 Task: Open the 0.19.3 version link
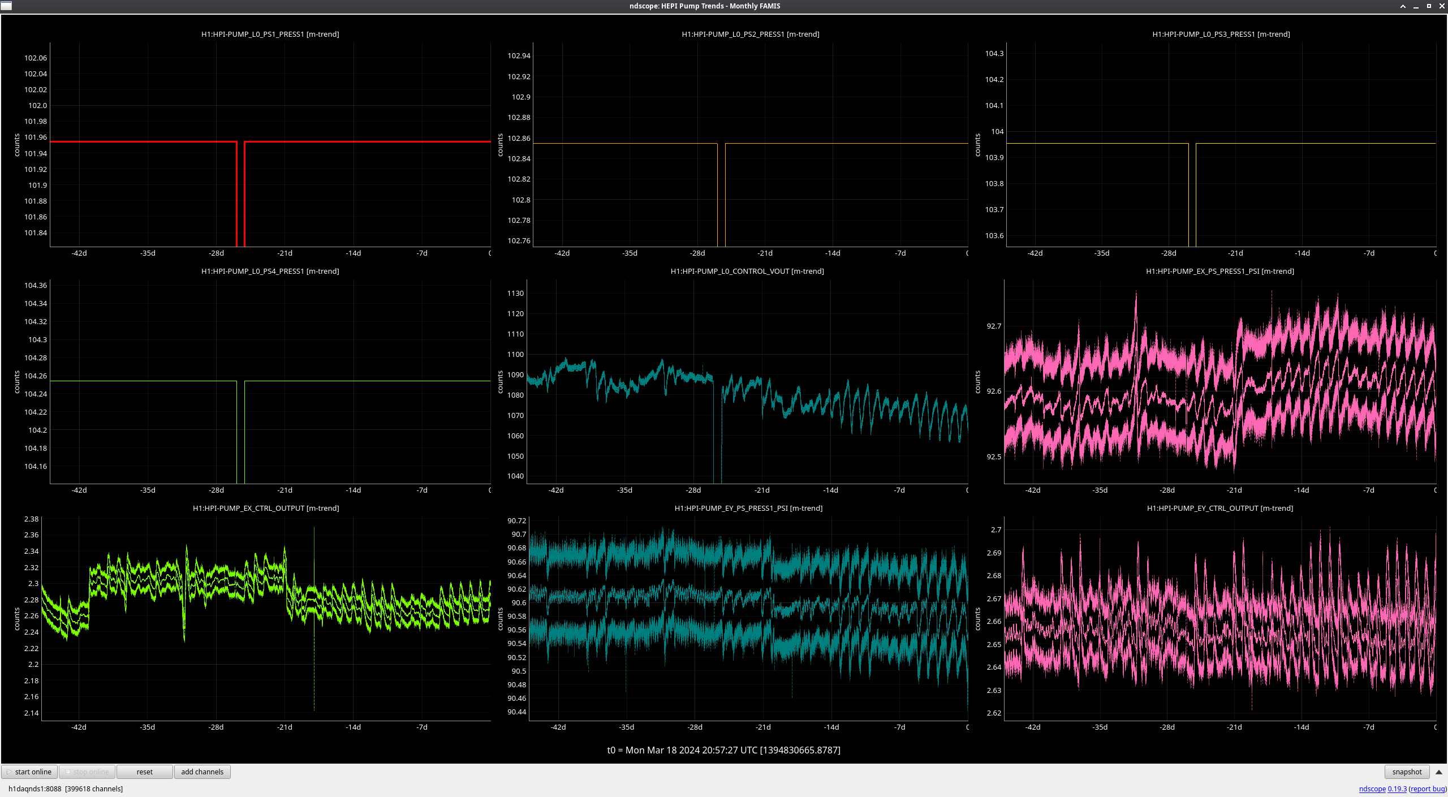tap(1397, 789)
